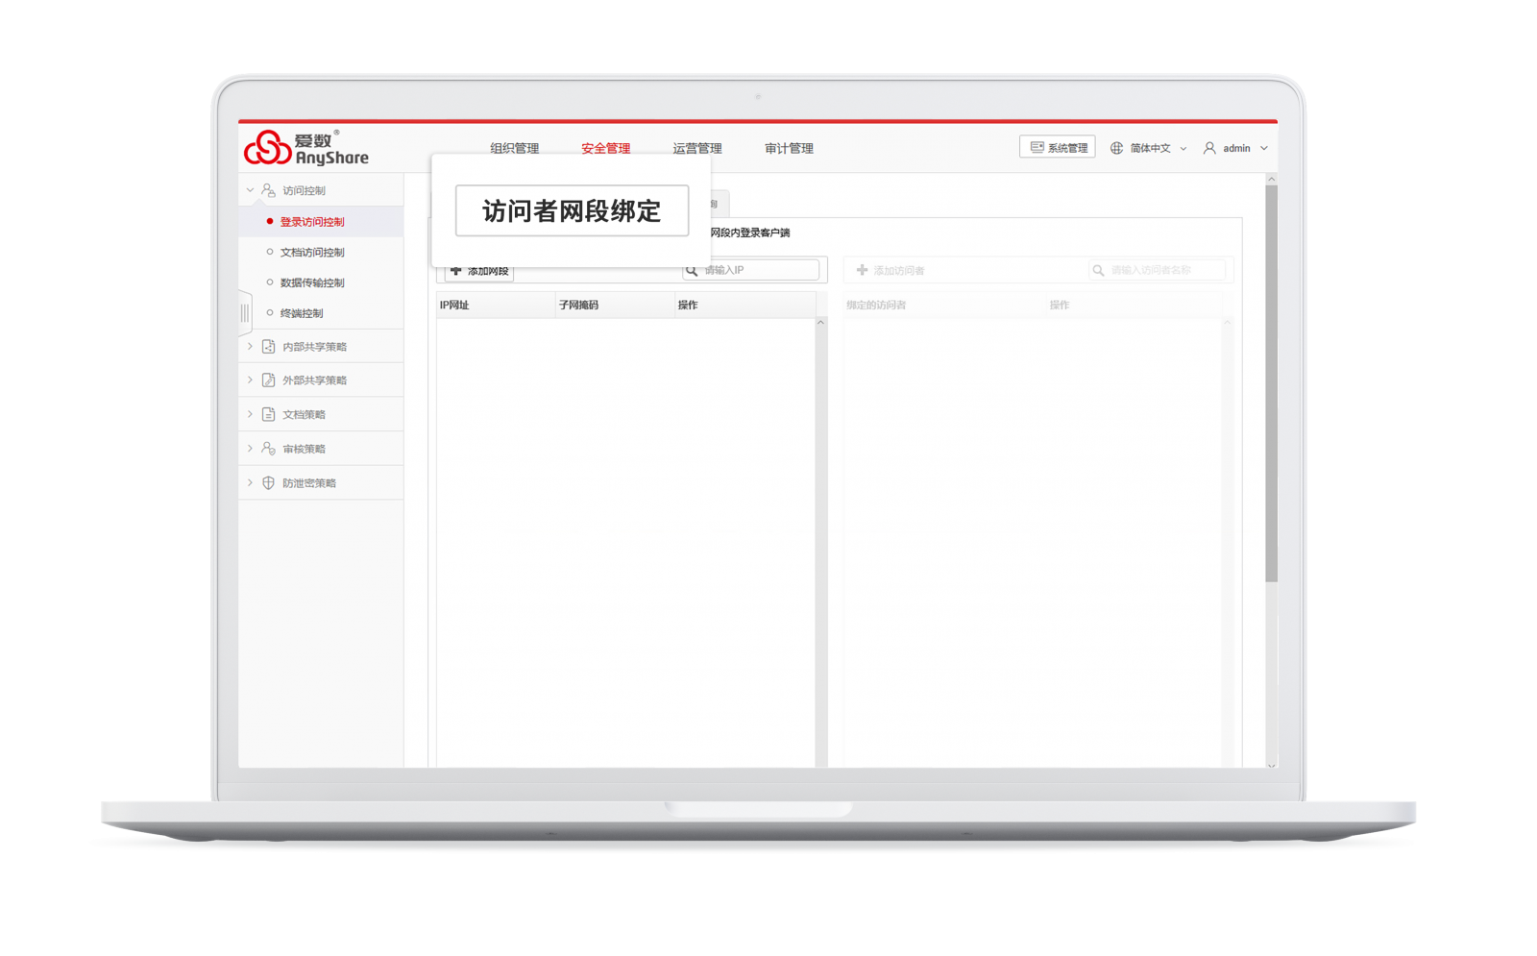
Task: Click the globe language icon
Action: [1116, 148]
